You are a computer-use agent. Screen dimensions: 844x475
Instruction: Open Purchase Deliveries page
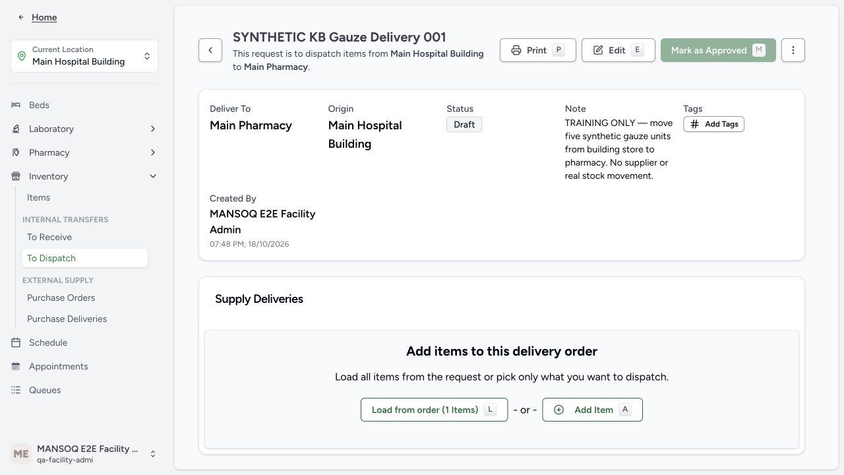(x=67, y=319)
